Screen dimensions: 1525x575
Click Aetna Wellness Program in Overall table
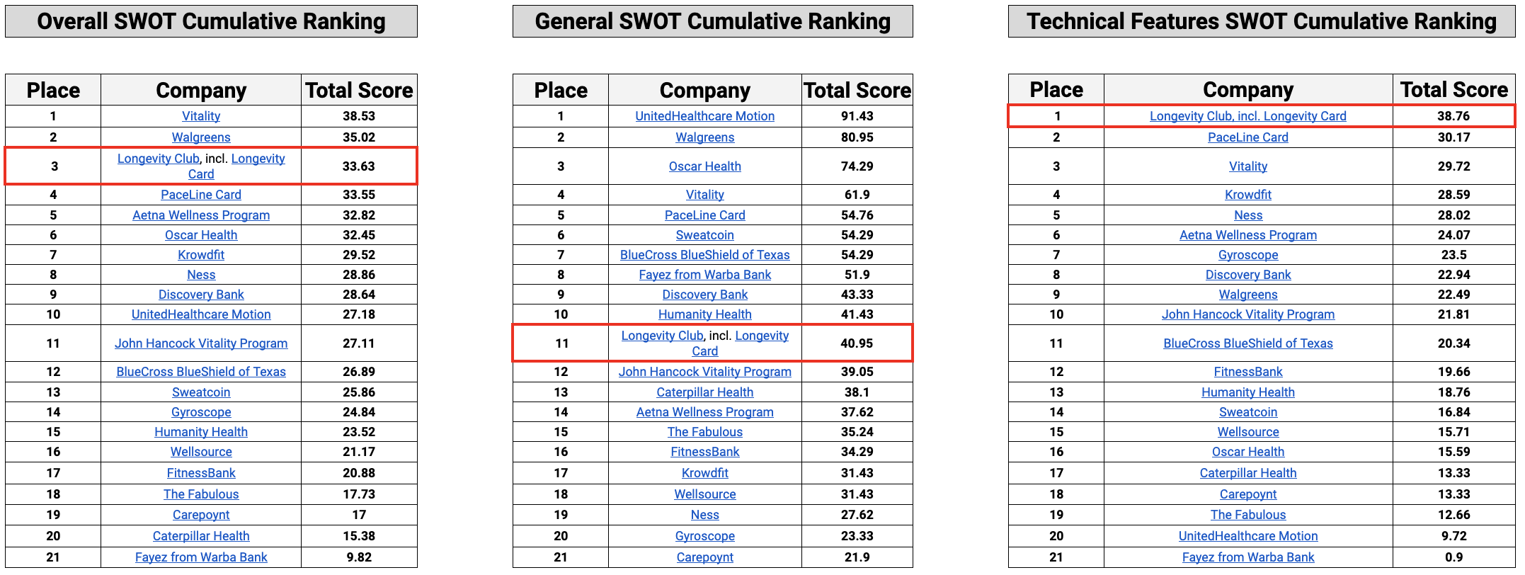pyautogui.click(x=201, y=215)
